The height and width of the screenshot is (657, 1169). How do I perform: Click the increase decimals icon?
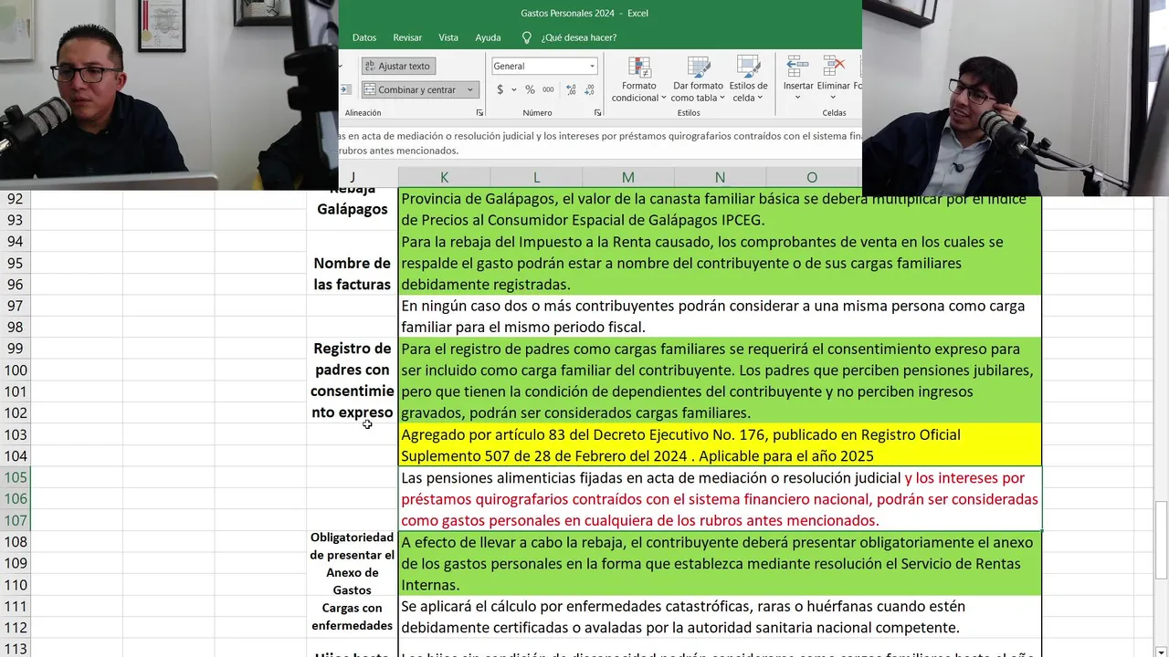572,89
